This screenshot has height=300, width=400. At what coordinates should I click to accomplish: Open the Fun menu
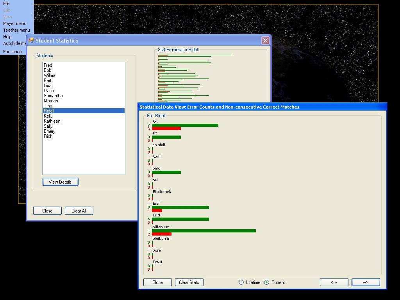[x=12, y=52]
